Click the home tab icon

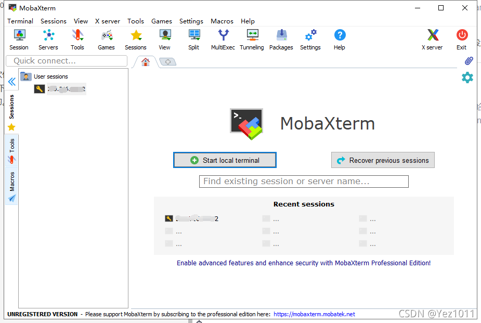[146, 62]
